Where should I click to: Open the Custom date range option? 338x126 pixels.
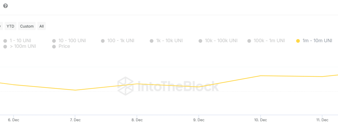click(27, 26)
